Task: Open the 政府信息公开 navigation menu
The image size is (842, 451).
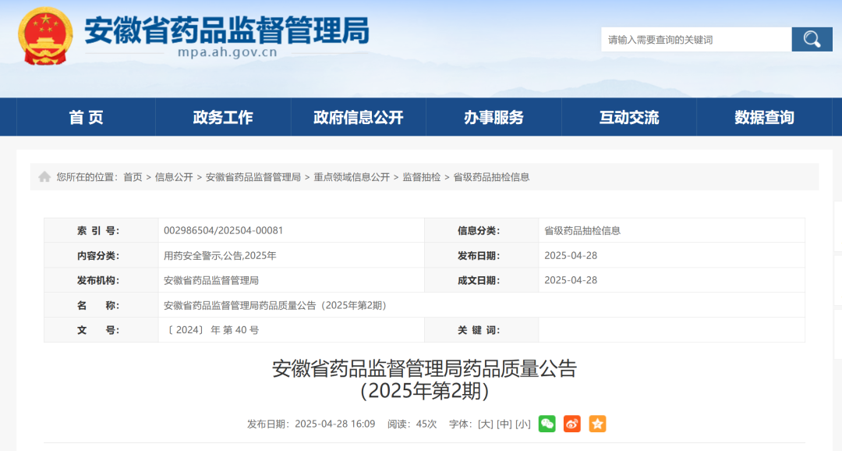Action: point(358,117)
